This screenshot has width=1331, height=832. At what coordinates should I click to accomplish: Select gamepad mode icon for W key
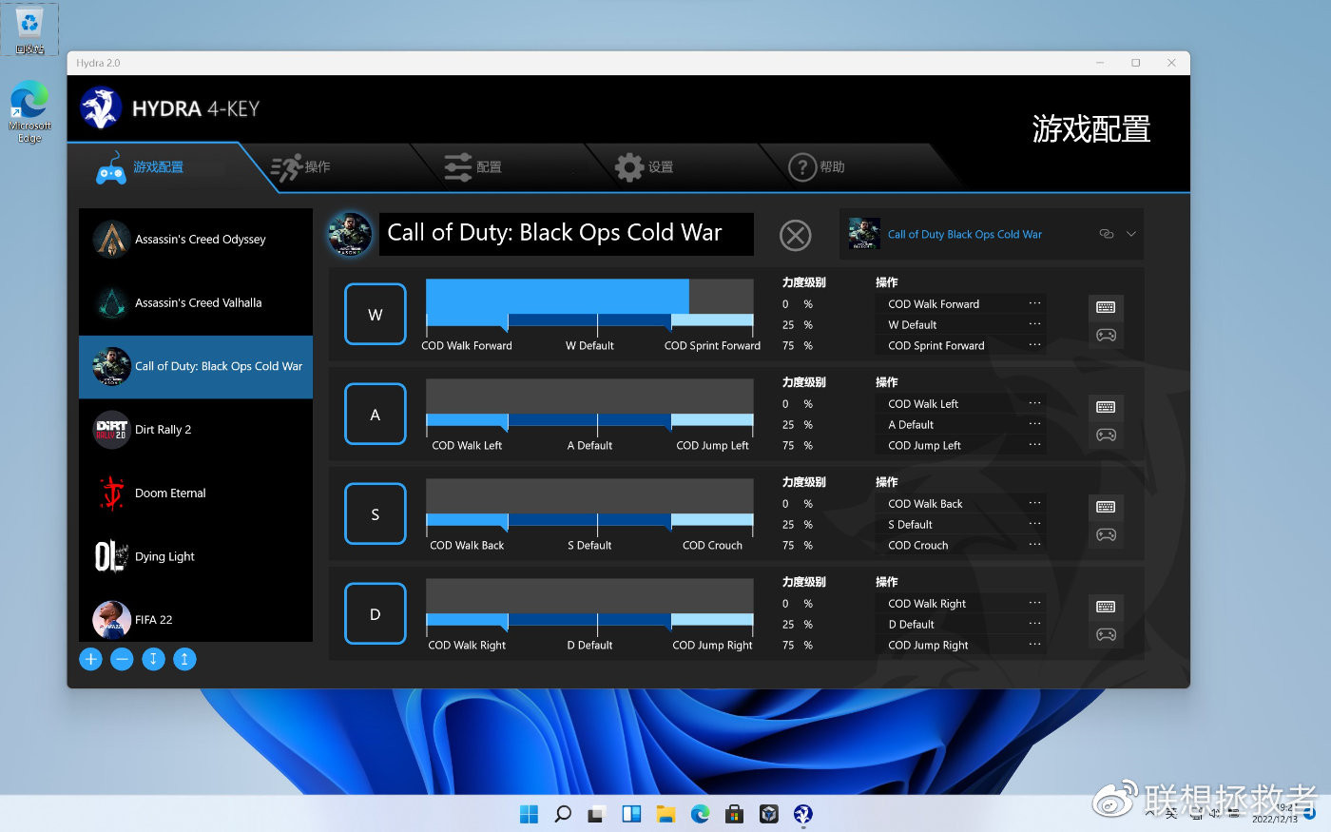point(1106,335)
